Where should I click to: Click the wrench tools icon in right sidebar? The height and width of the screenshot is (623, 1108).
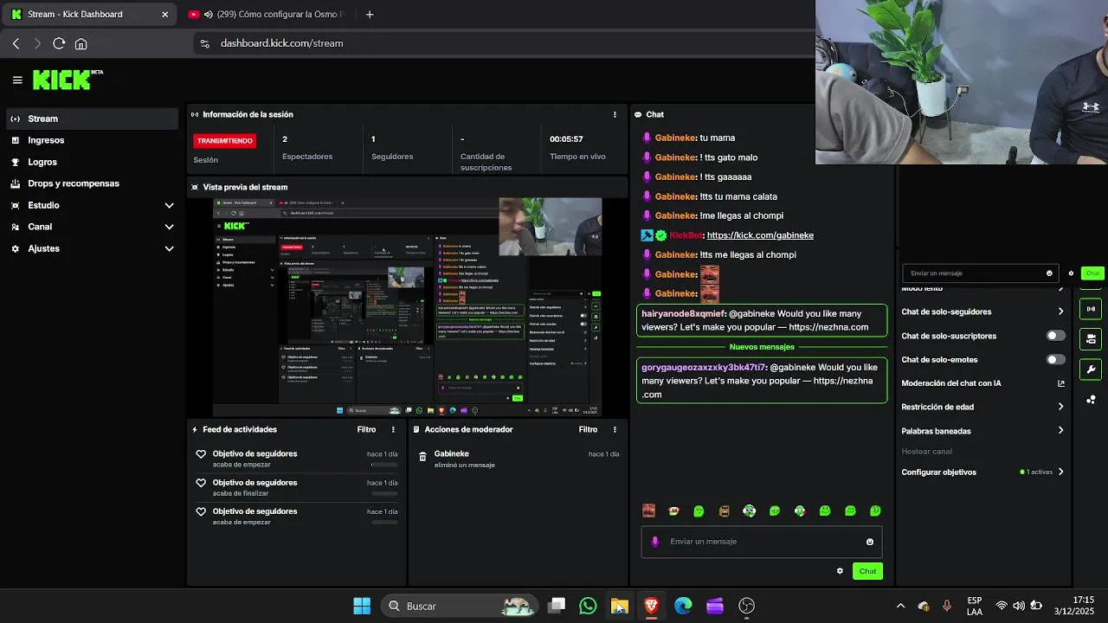(x=1091, y=369)
